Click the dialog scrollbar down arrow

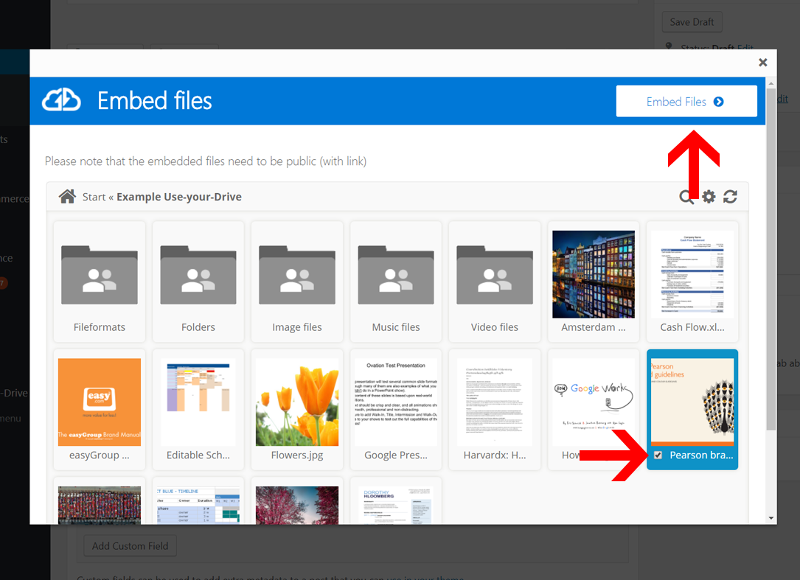click(x=771, y=518)
